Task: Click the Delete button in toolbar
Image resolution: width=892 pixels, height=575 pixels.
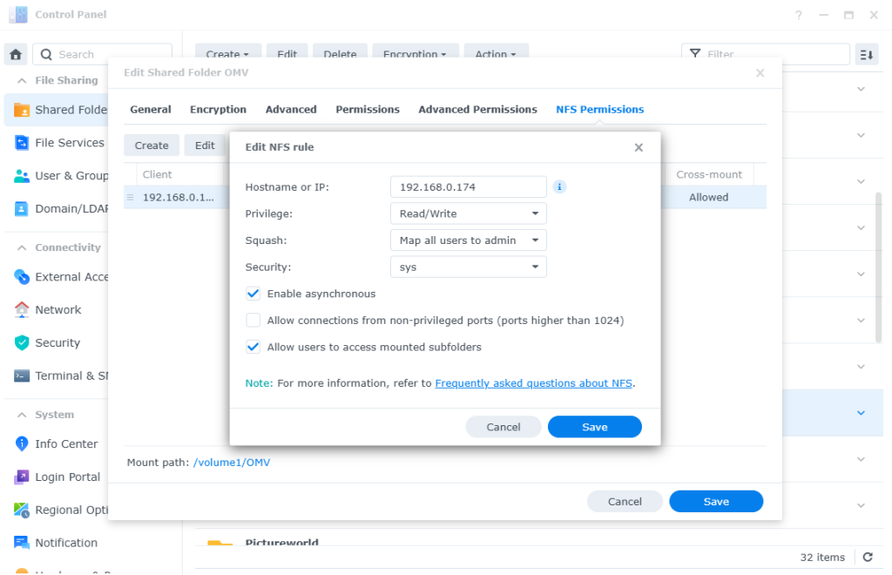Action: point(340,53)
